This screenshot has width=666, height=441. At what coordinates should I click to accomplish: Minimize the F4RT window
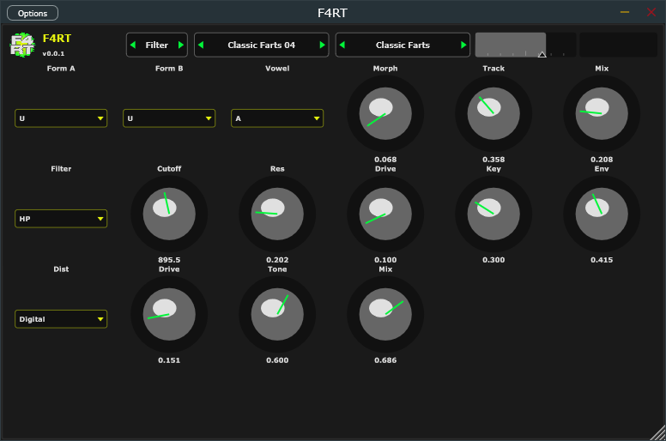625,12
